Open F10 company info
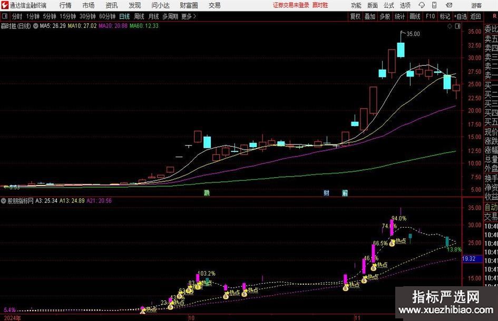498x321 pixels. point(431,16)
